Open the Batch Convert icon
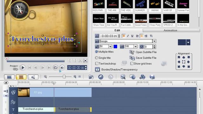 [133, 77]
